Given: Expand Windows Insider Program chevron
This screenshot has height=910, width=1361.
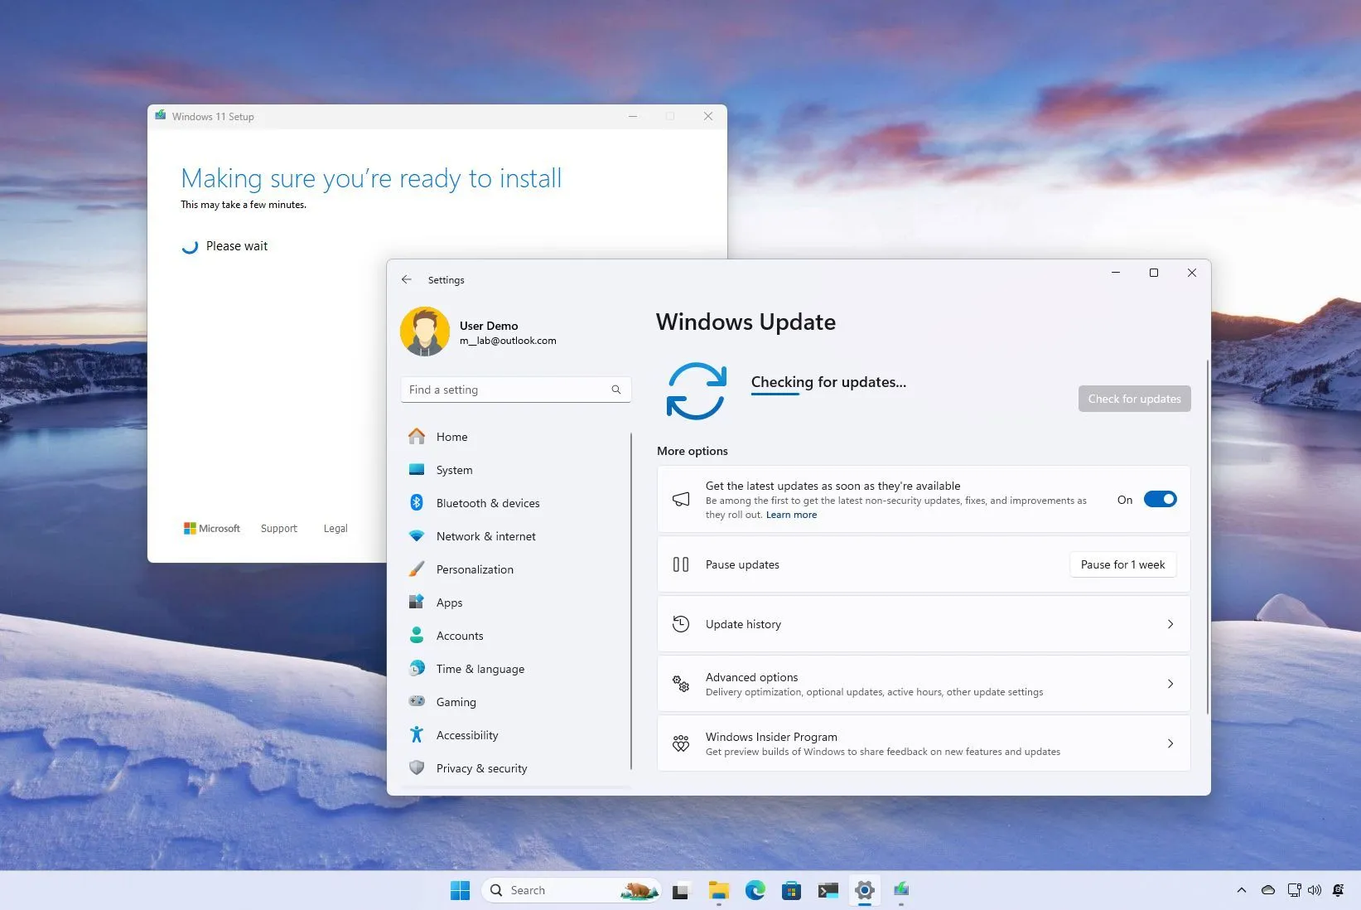Looking at the screenshot, I should [1170, 743].
